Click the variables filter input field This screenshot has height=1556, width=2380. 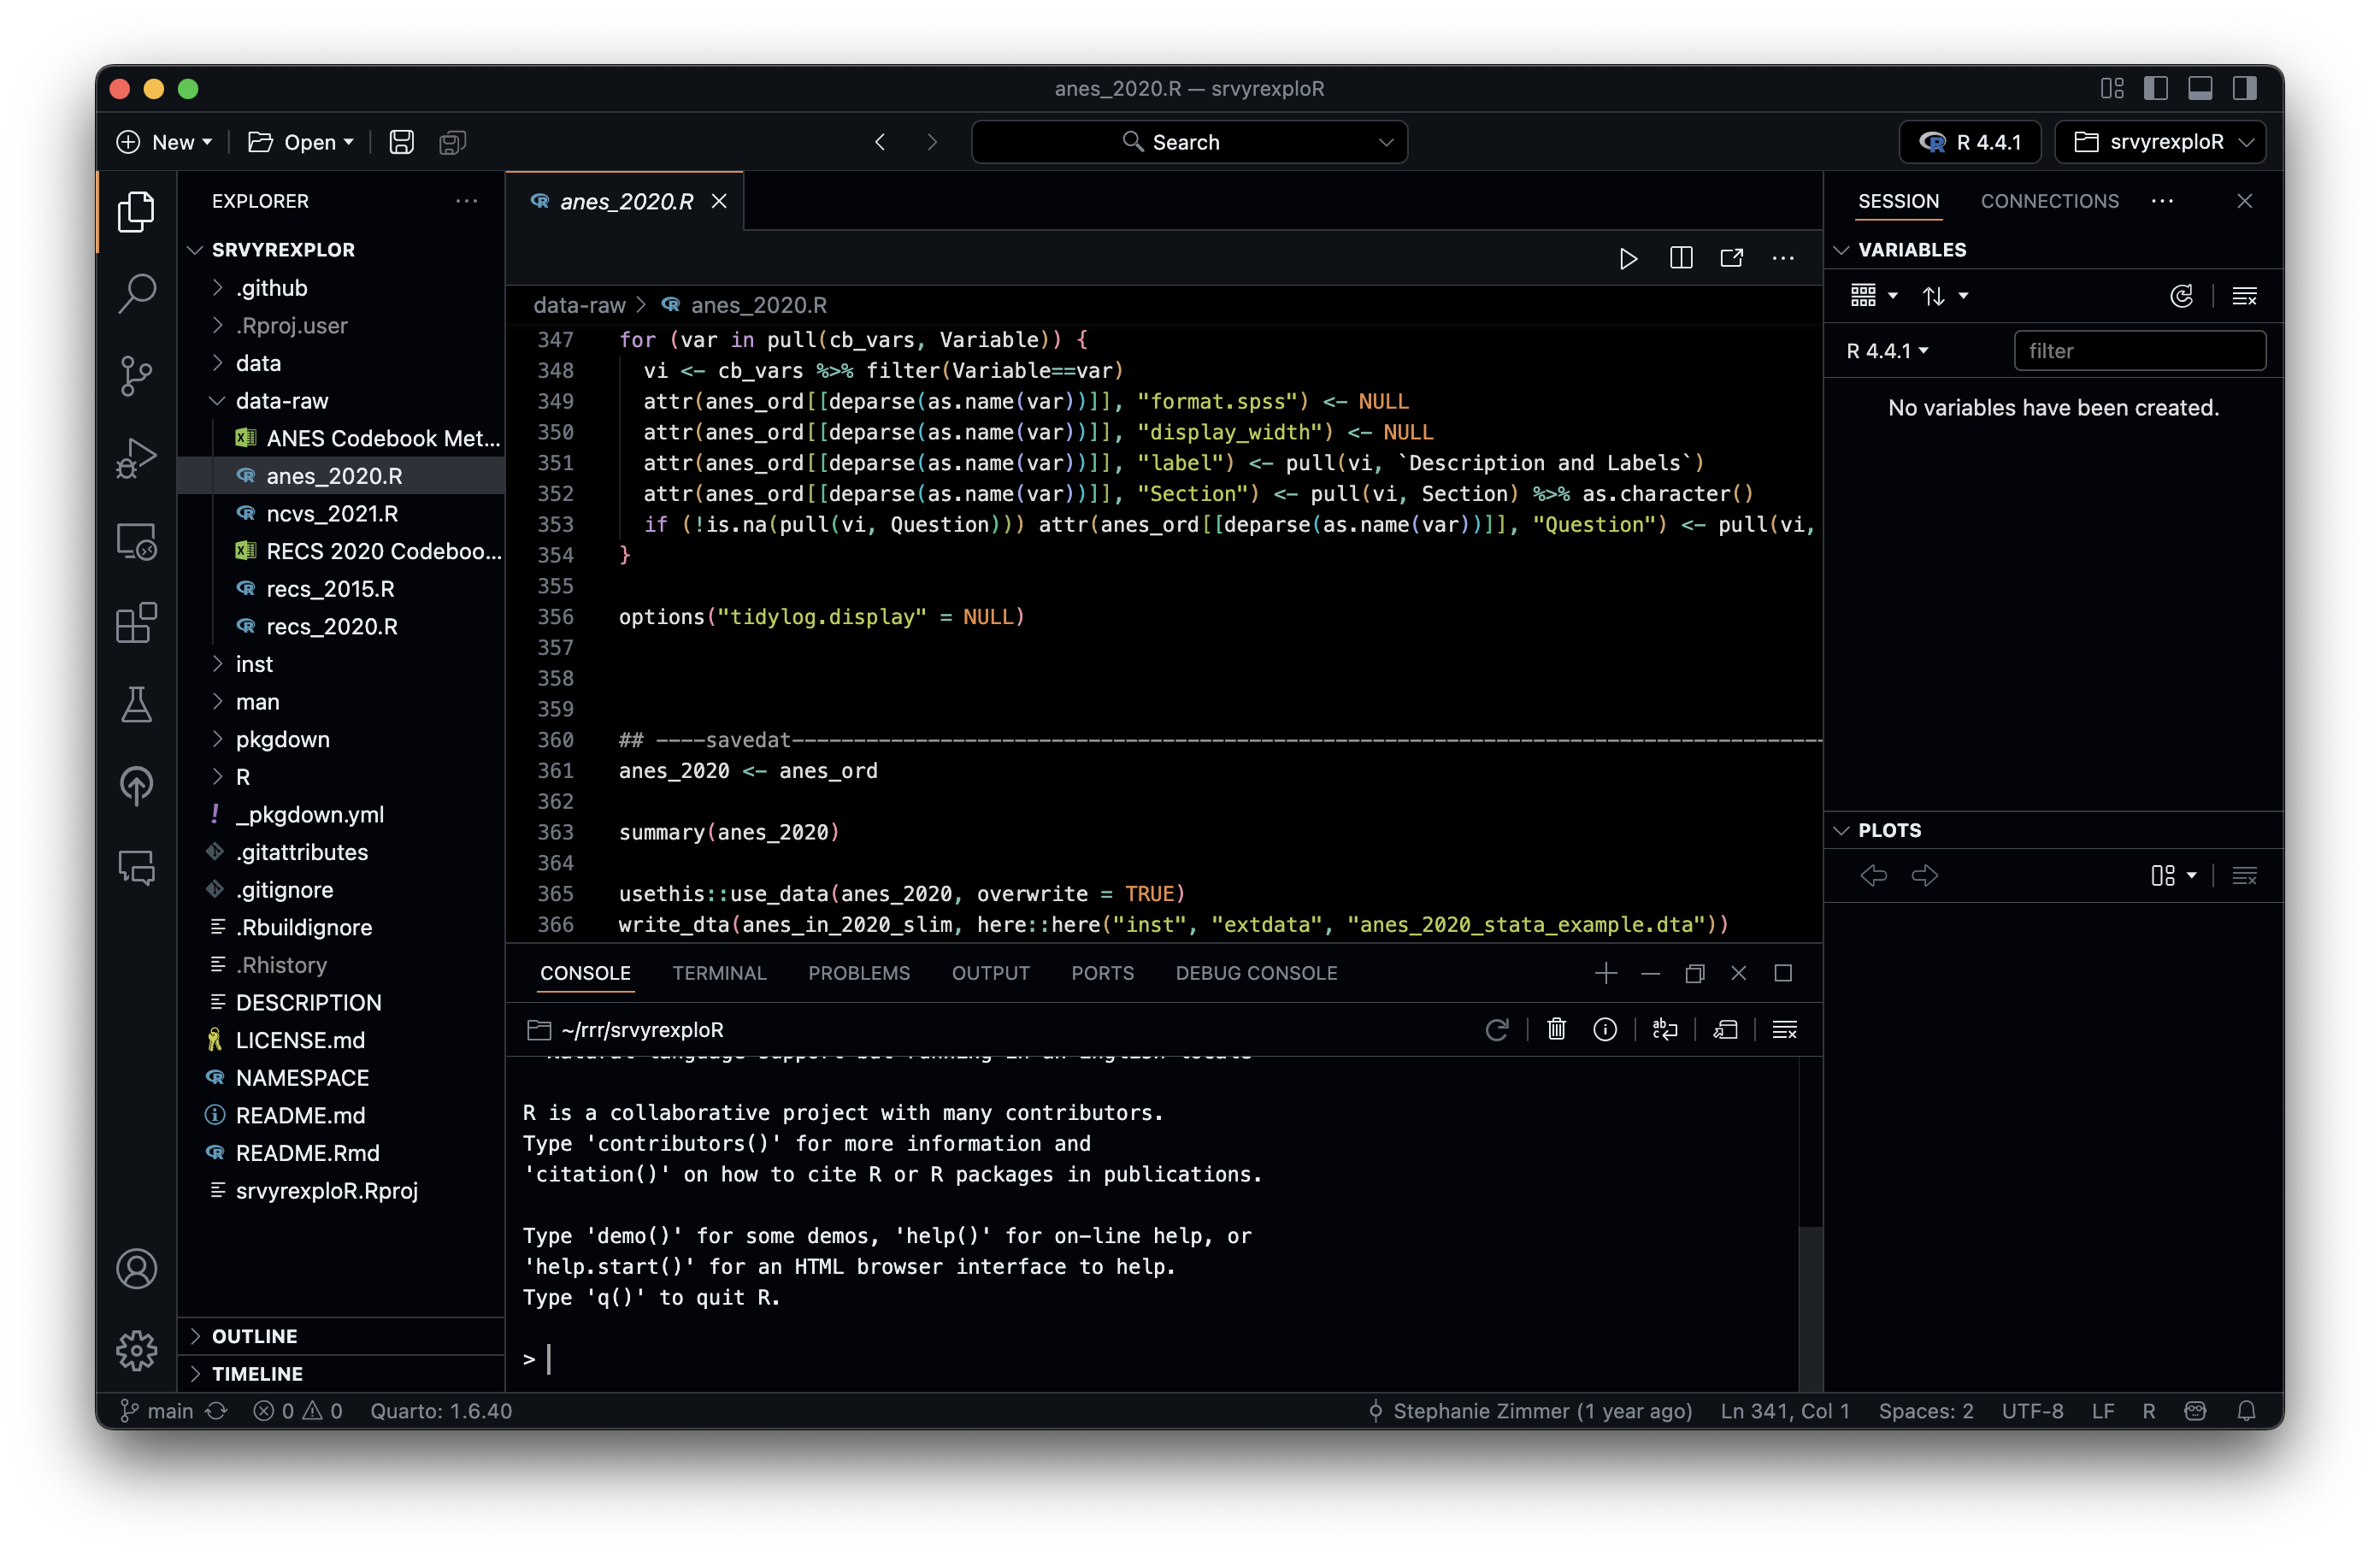tap(2139, 351)
